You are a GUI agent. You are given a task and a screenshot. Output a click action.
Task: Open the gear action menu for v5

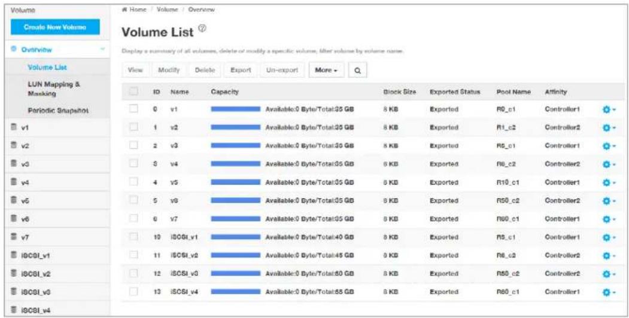coord(609,182)
